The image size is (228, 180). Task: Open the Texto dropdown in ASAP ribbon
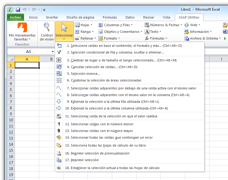pos(153,32)
